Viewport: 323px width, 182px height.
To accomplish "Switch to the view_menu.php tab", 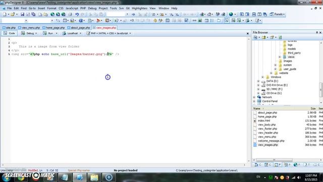I will (x=29, y=28).
